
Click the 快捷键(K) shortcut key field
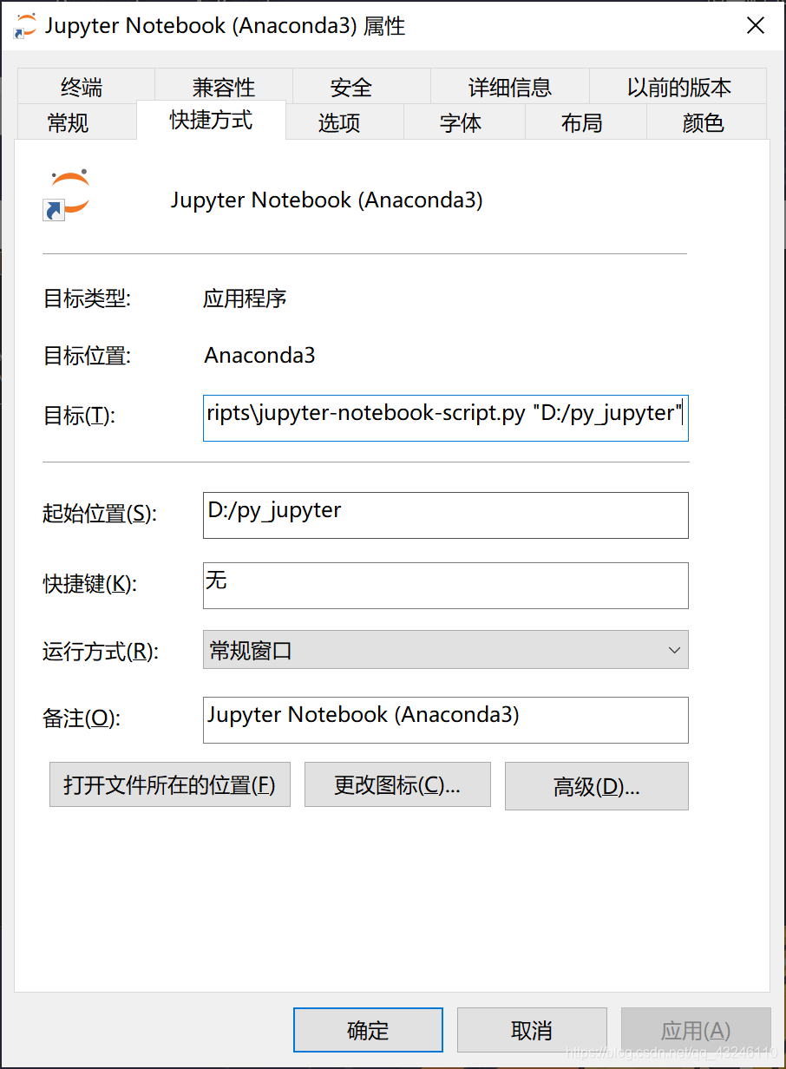(446, 586)
